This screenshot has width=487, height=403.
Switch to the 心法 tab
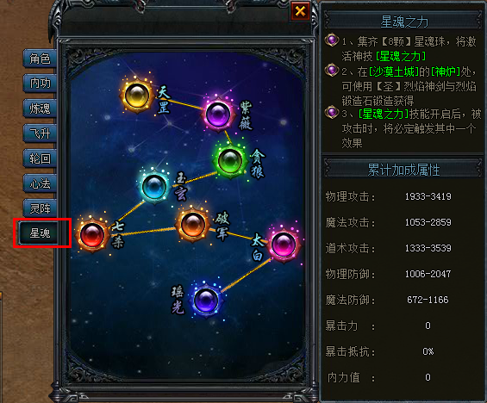click(40, 183)
